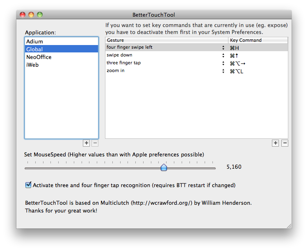The width and height of the screenshot is (308, 251).
Task: Select iWeb in the Application list
Action: (x=62, y=65)
